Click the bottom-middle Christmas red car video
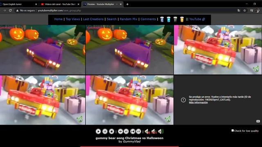262x147 pixels. pyautogui.click(x=130, y=100)
